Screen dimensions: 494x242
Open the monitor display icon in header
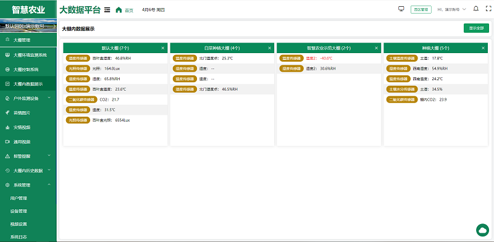[x=401, y=9]
